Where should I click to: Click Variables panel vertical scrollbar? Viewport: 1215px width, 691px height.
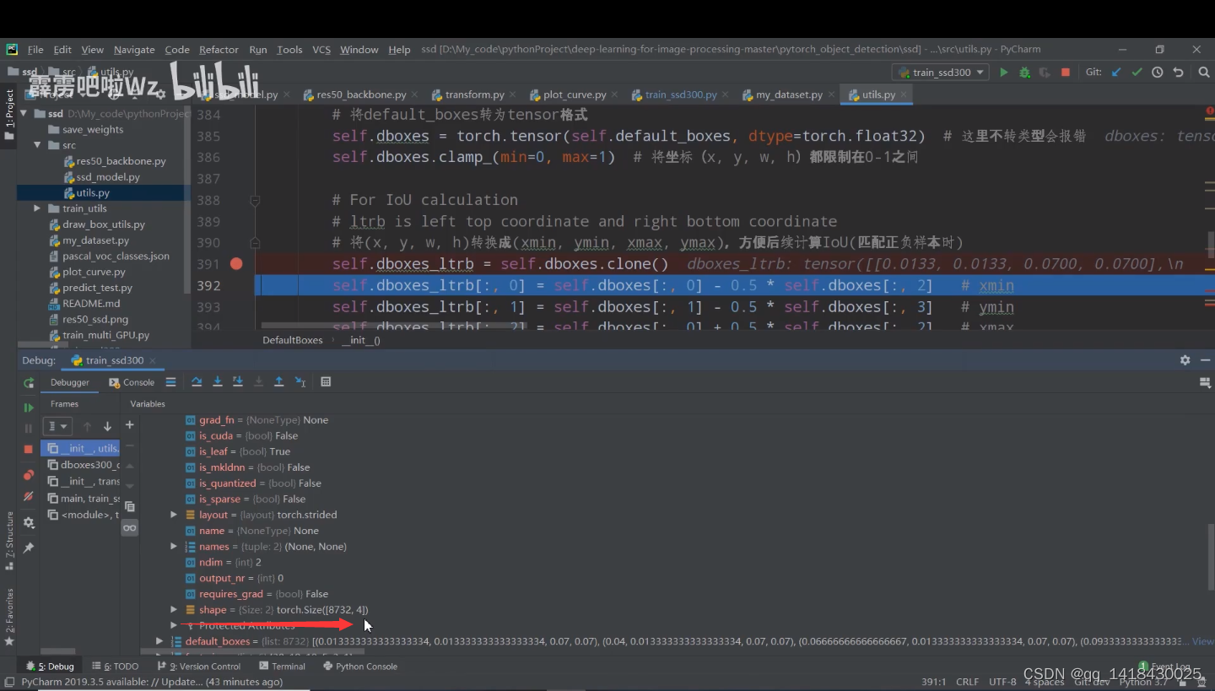point(1210,557)
